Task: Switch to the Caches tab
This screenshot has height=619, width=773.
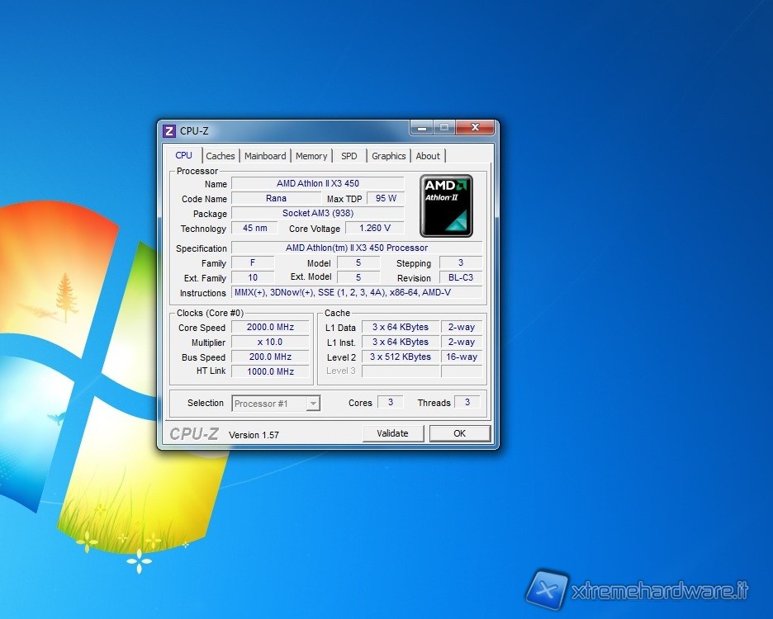Action: [221, 156]
